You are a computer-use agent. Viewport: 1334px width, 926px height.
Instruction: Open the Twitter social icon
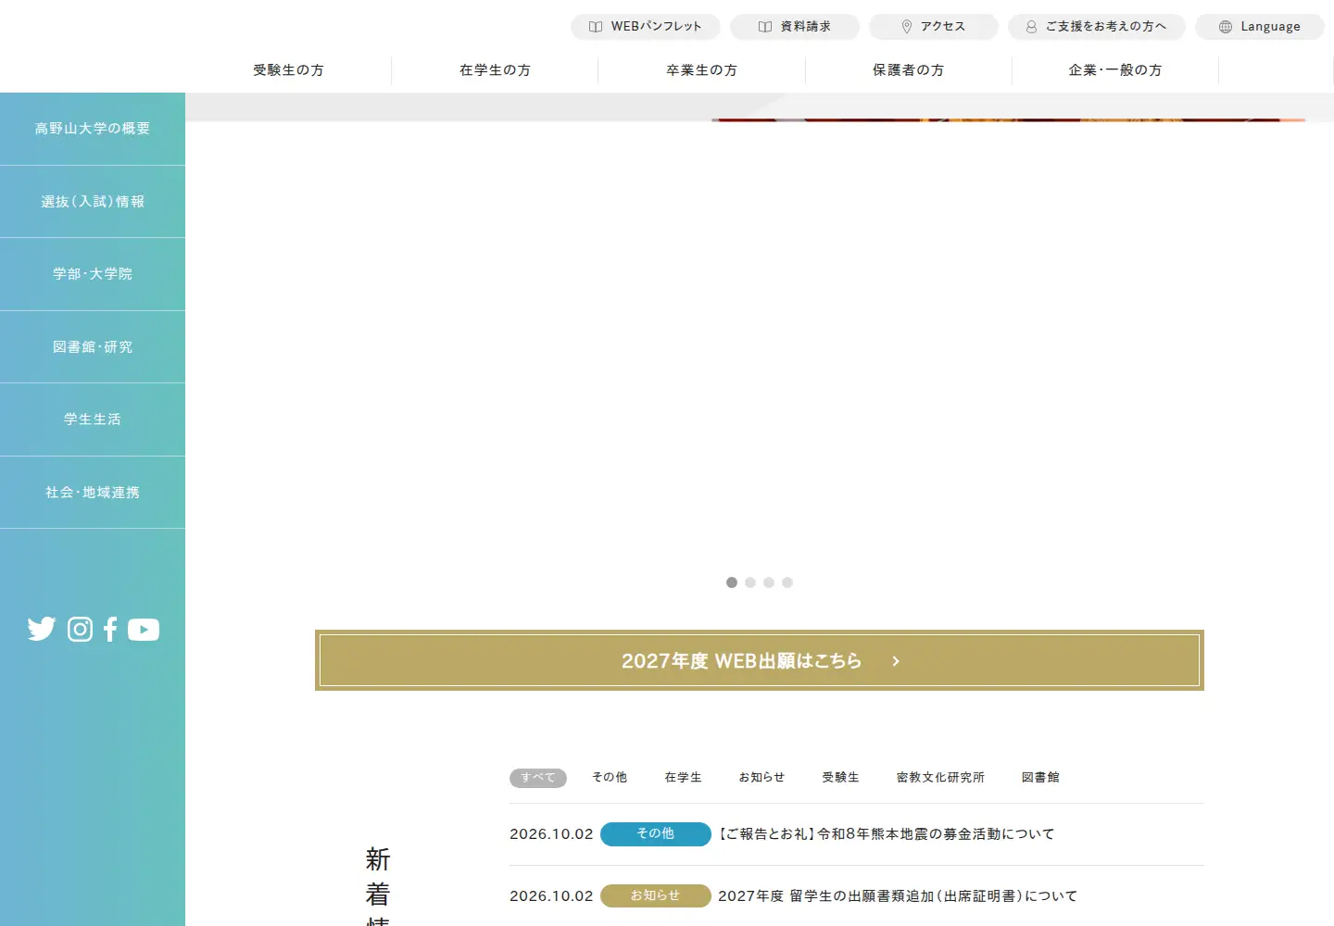(42, 630)
